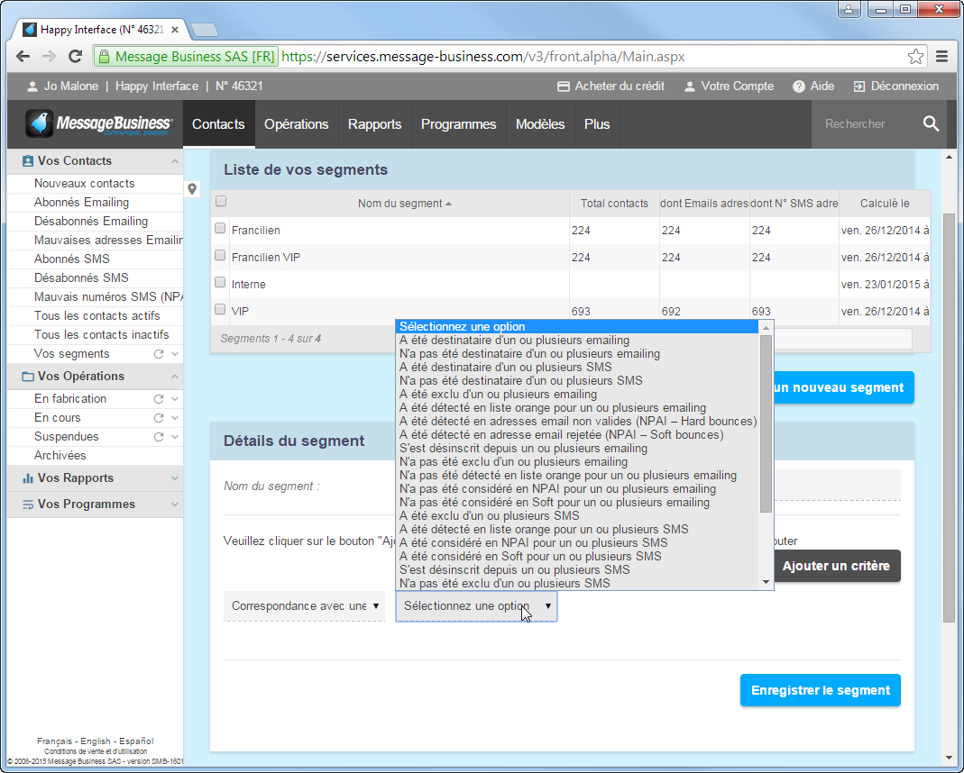964x773 pixels.
Task: Expand the Vos Rapports sidebar section
Action: pyautogui.click(x=174, y=478)
